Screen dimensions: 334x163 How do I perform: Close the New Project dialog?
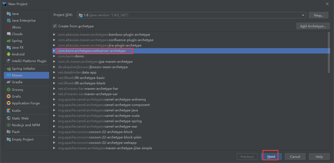pyautogui.click(x=327, y=4)
